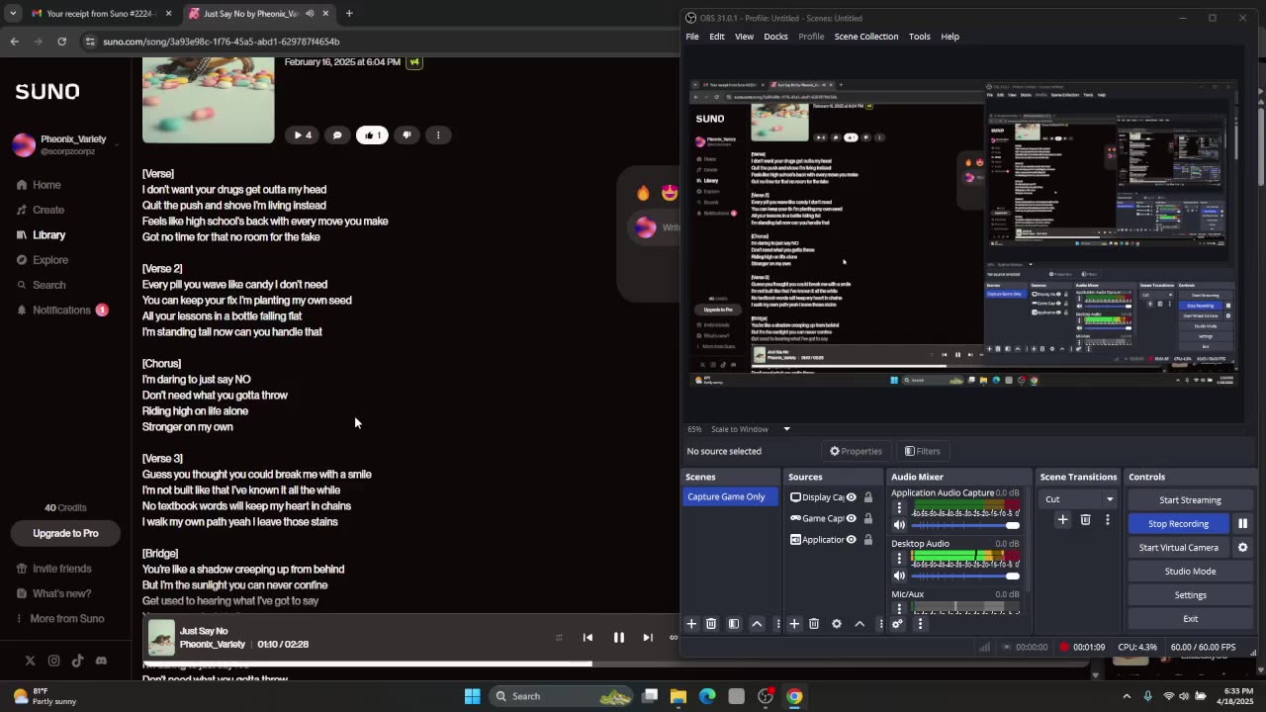Viewport: 1266px width, 712px height.
Task: Adjust the Desktop Audio volume slider
Action: point(964,576)
